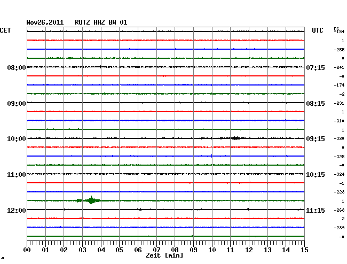The width and height of the screenshot is (347, 264).
Task: Click the DC offset value -241
Action: [339, 67]
